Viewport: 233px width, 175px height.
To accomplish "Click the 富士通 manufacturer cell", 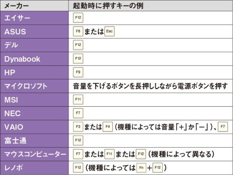I will point(34,141).
